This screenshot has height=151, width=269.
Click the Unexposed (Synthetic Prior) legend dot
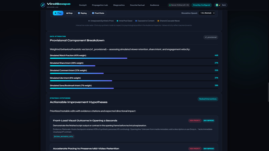(89, 21)
